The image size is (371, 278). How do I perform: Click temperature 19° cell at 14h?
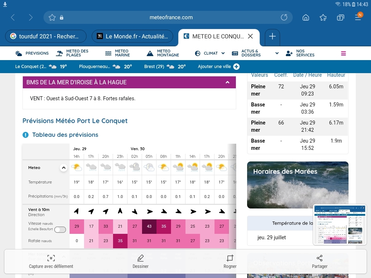pyautogui.click(x=77, y=182)
